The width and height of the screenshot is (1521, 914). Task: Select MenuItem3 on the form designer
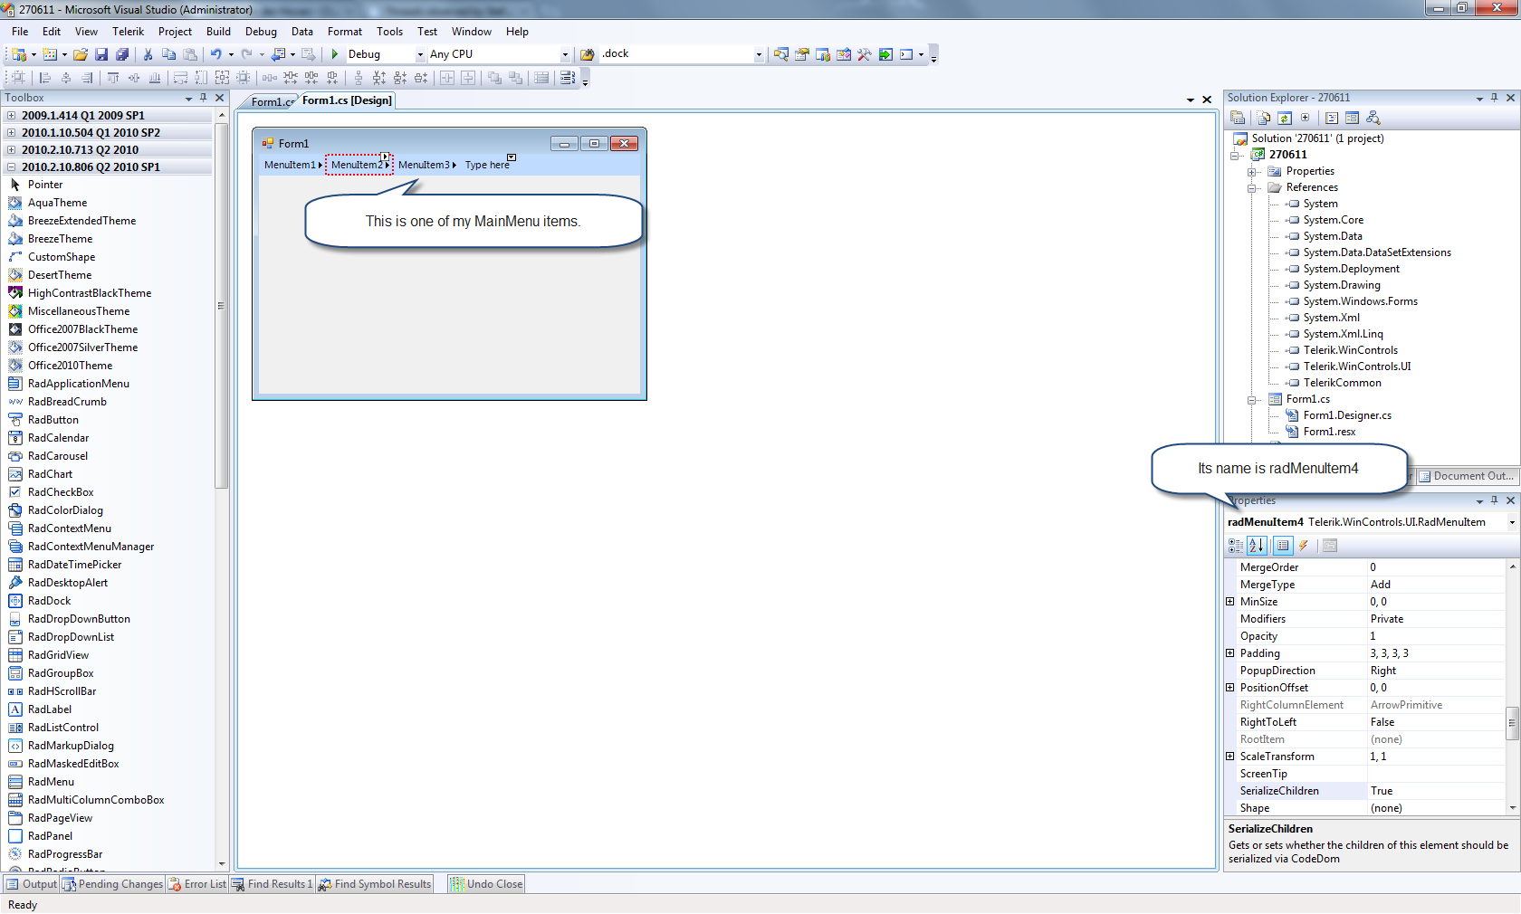(x=426, y=165)
